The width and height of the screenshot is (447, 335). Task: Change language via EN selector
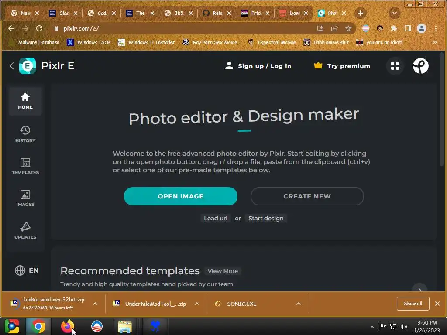[33, 270]
